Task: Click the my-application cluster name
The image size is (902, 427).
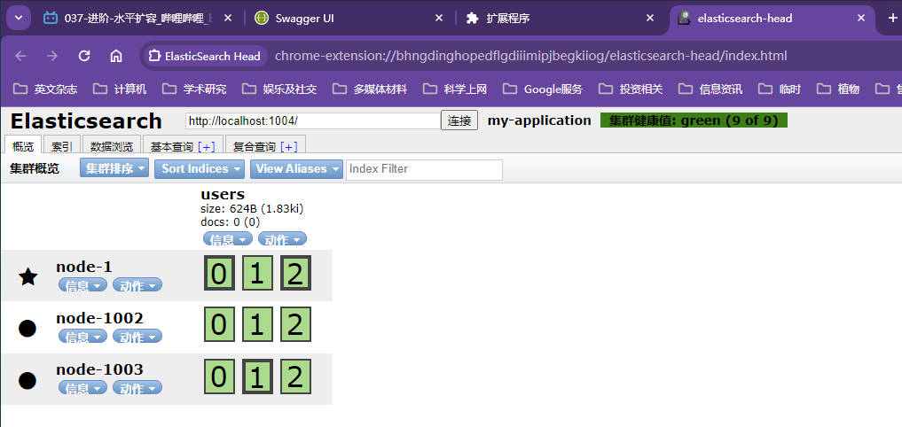Action: coord(539,120)
